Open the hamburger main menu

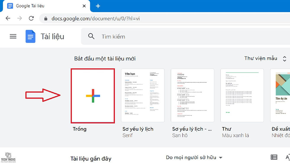coord(13,36)
